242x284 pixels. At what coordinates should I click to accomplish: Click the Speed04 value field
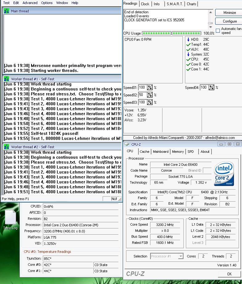(204, 87)
